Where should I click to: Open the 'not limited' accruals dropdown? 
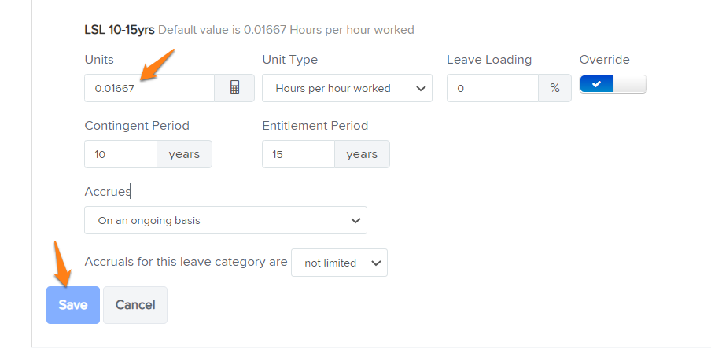(339, 263)
